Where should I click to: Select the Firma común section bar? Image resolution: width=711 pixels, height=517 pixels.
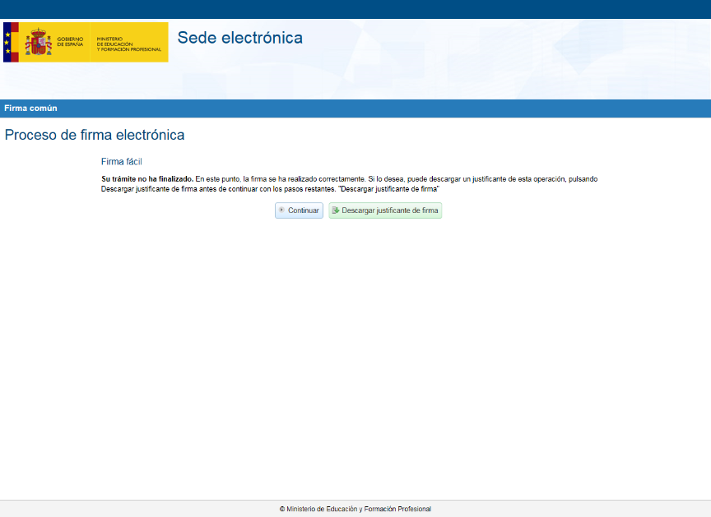pos(355,108)
